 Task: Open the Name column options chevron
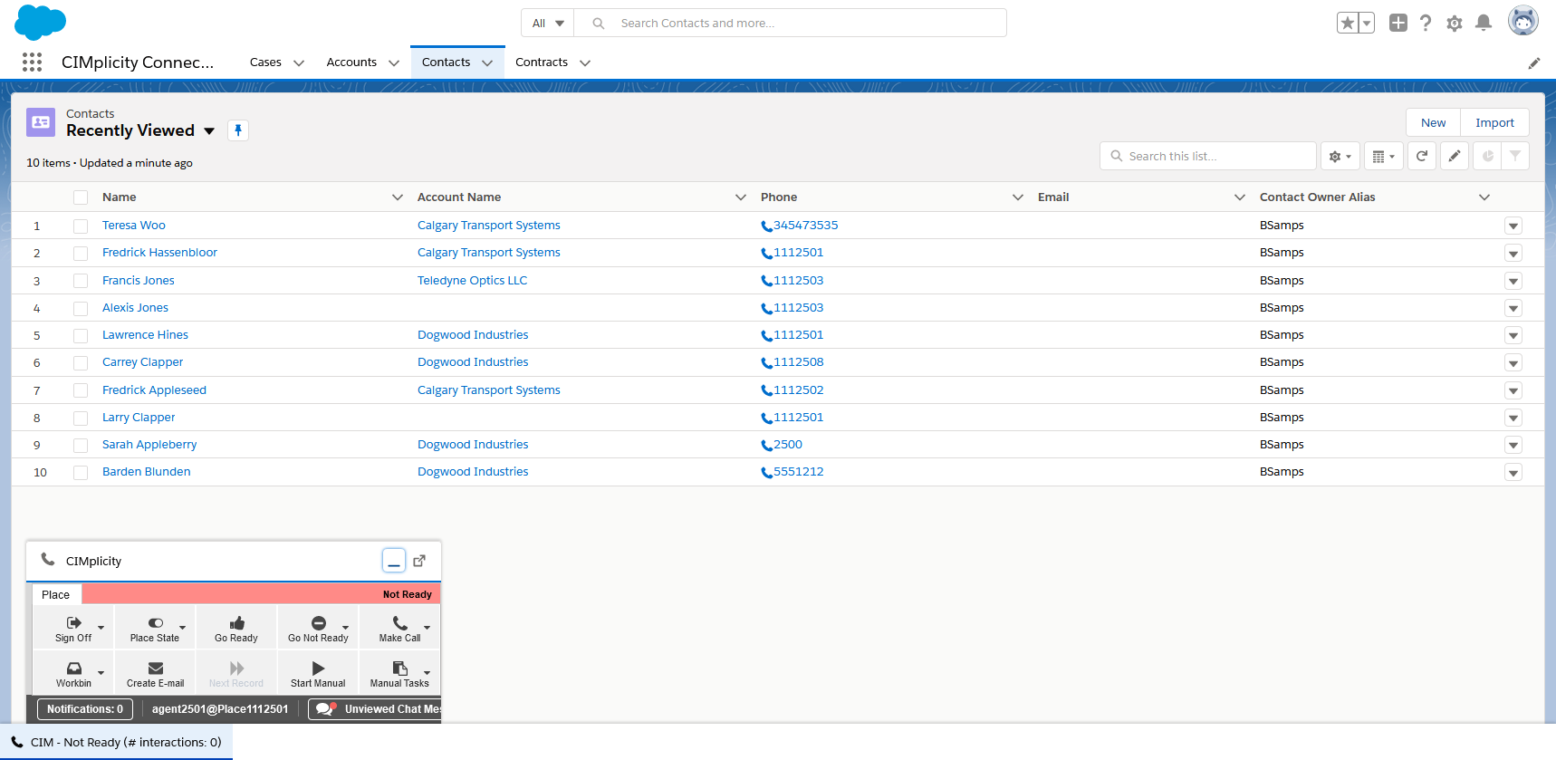(397, 197)
